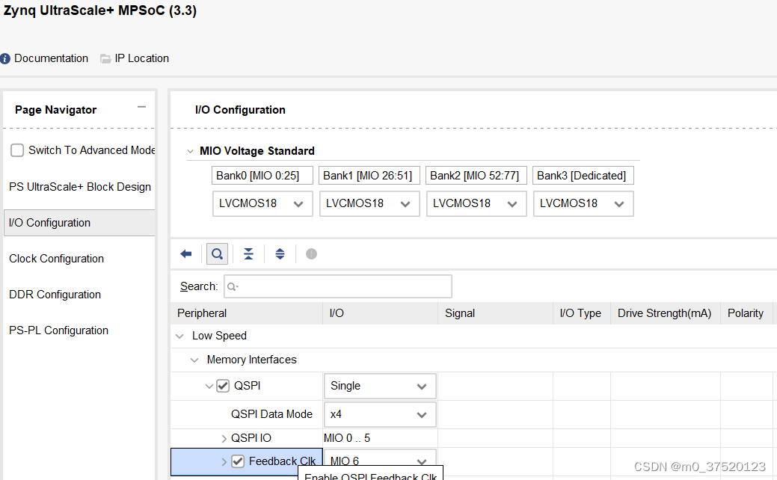
Task: Collapse the Memory Interfaces tree group
Action: pos(194,360)
